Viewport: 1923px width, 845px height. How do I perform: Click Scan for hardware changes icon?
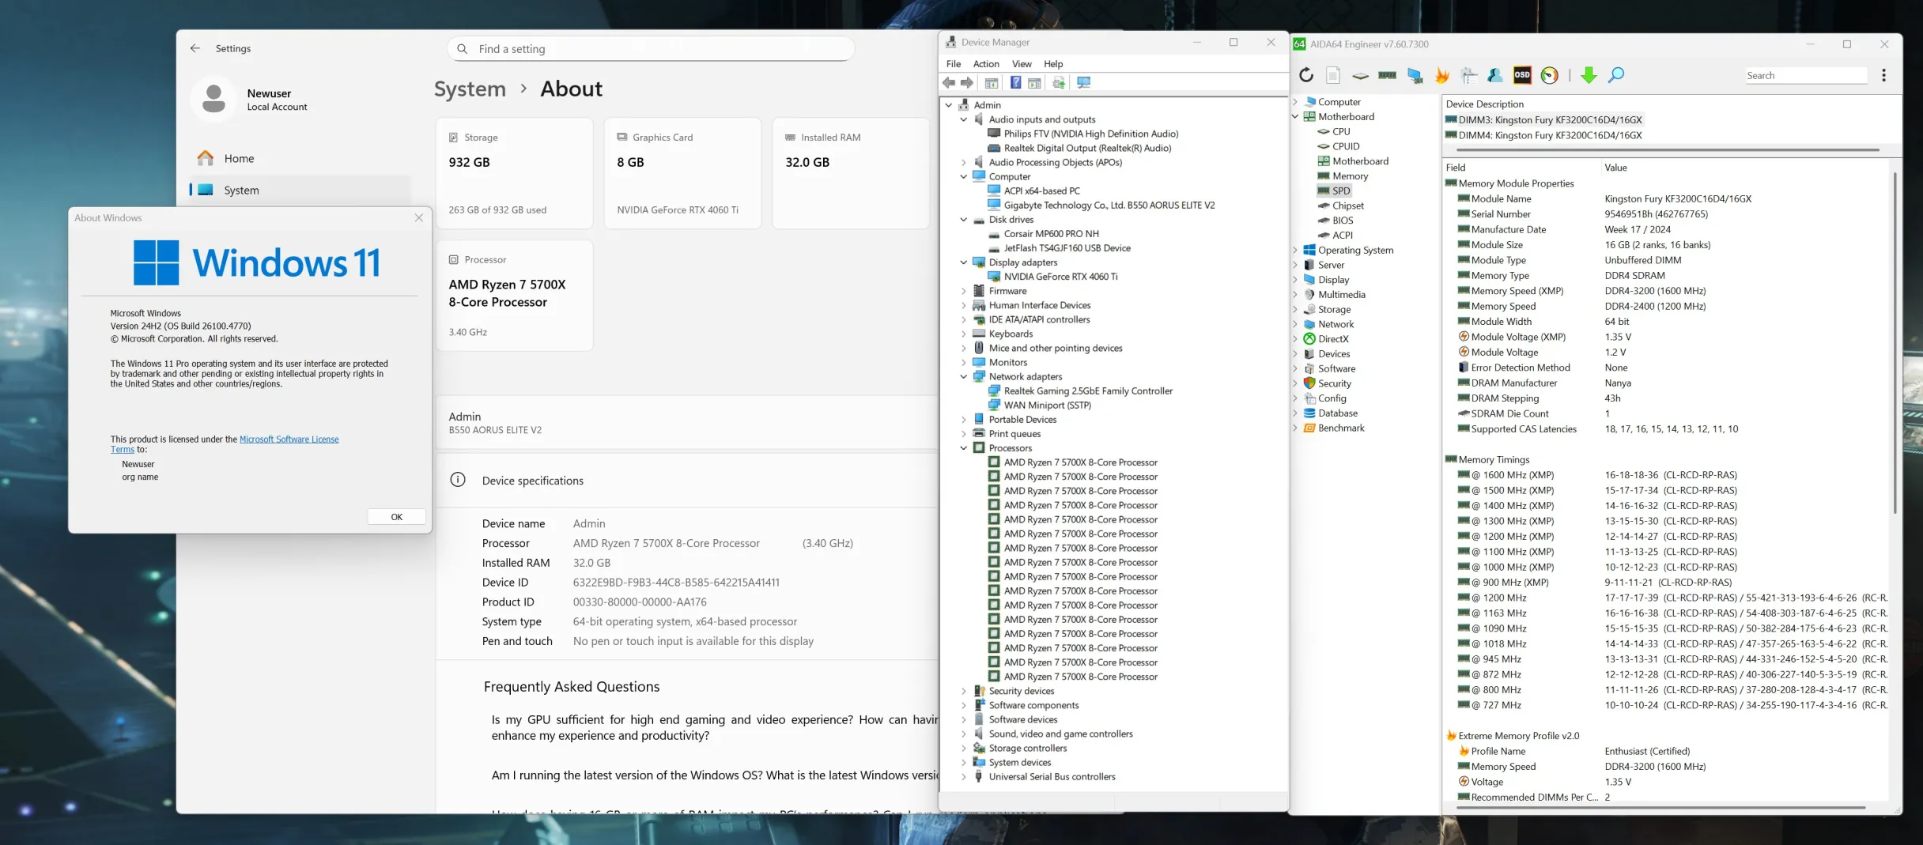coord(1084,83)
